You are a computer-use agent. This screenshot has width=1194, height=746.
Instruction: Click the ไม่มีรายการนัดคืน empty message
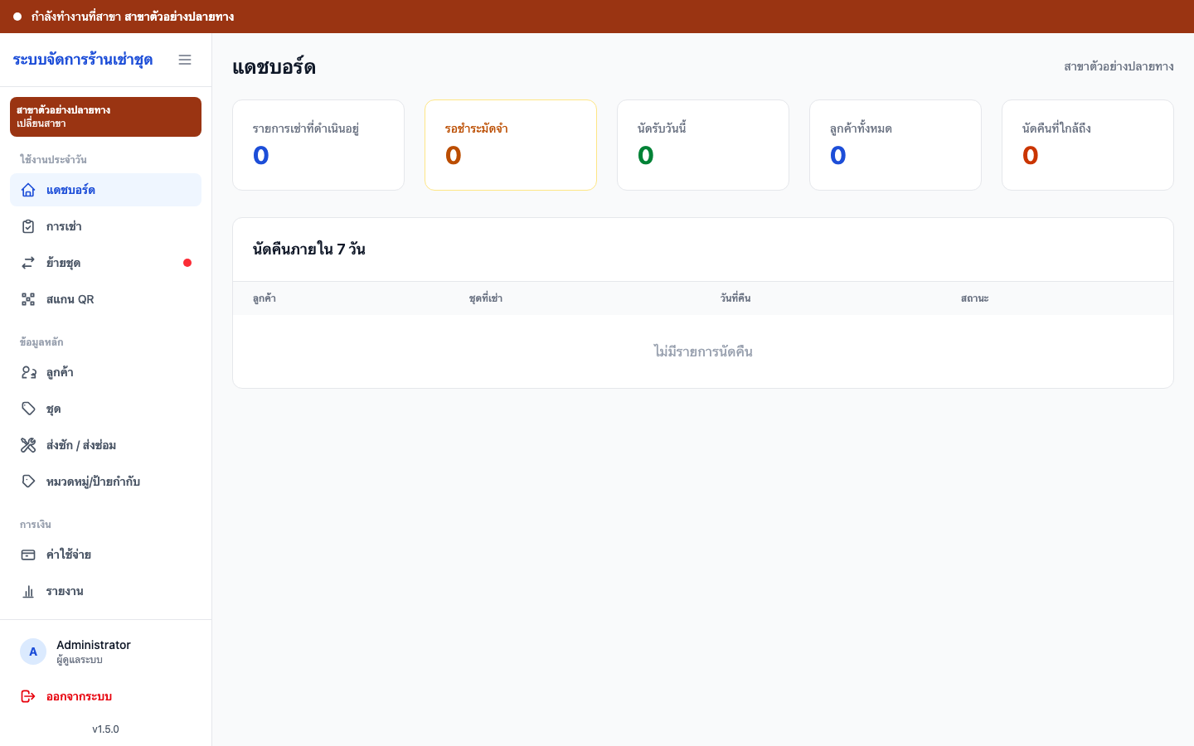pyautogui.click(x=703, y=351)
